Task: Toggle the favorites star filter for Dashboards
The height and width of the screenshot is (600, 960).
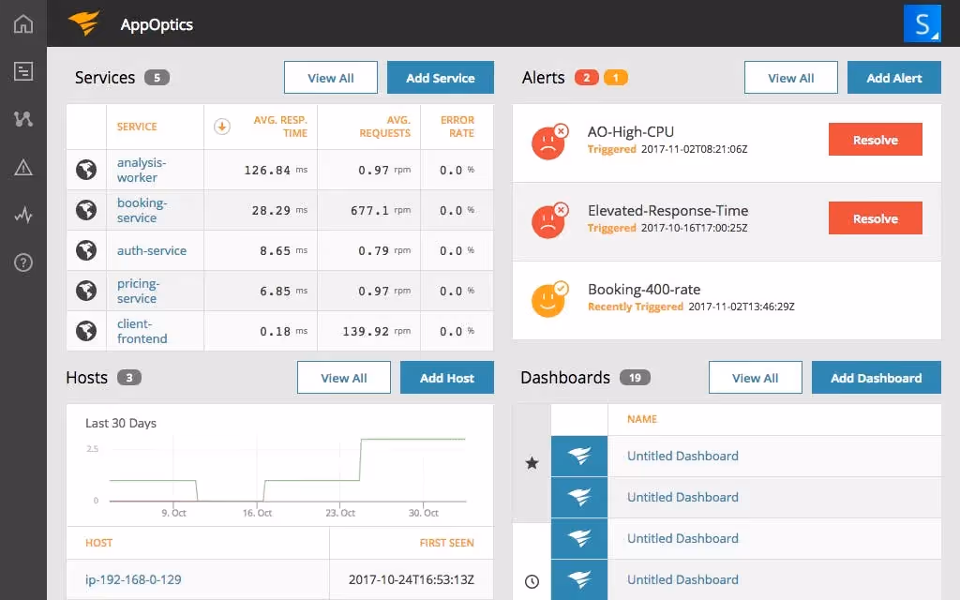Action: [x=532, y=462]
